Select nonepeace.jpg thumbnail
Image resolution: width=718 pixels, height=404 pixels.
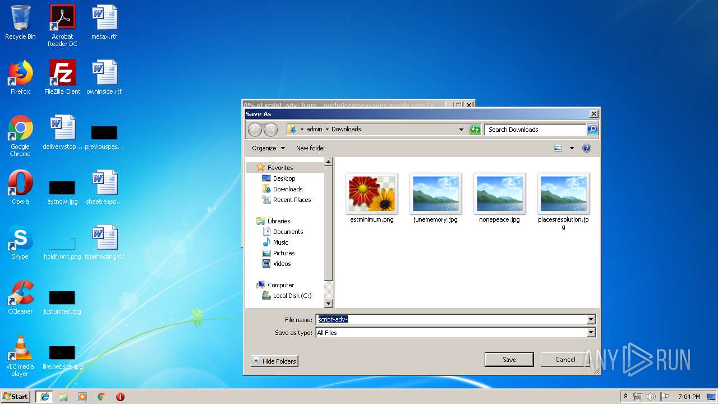pos(500,198)
